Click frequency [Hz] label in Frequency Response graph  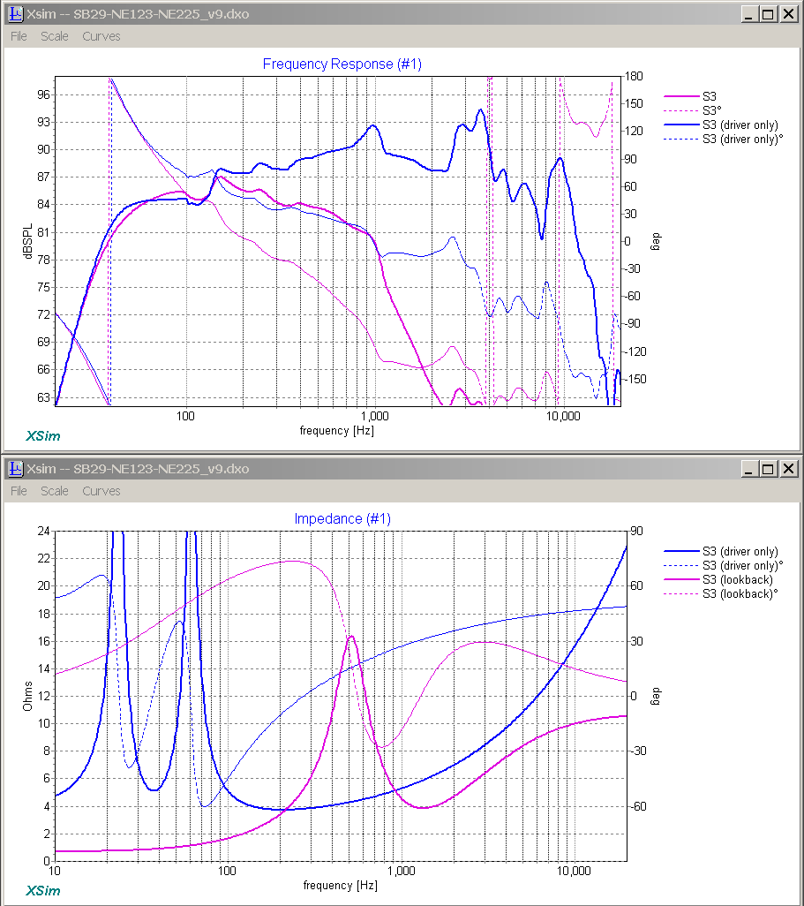(337, 430)
